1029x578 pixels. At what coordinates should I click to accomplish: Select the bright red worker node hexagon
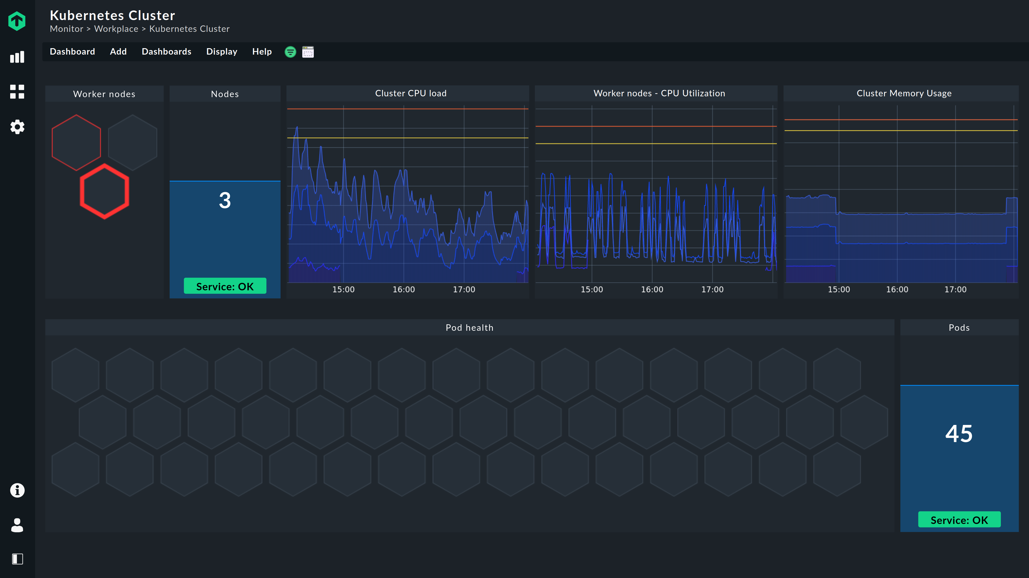tap(105, 192)
